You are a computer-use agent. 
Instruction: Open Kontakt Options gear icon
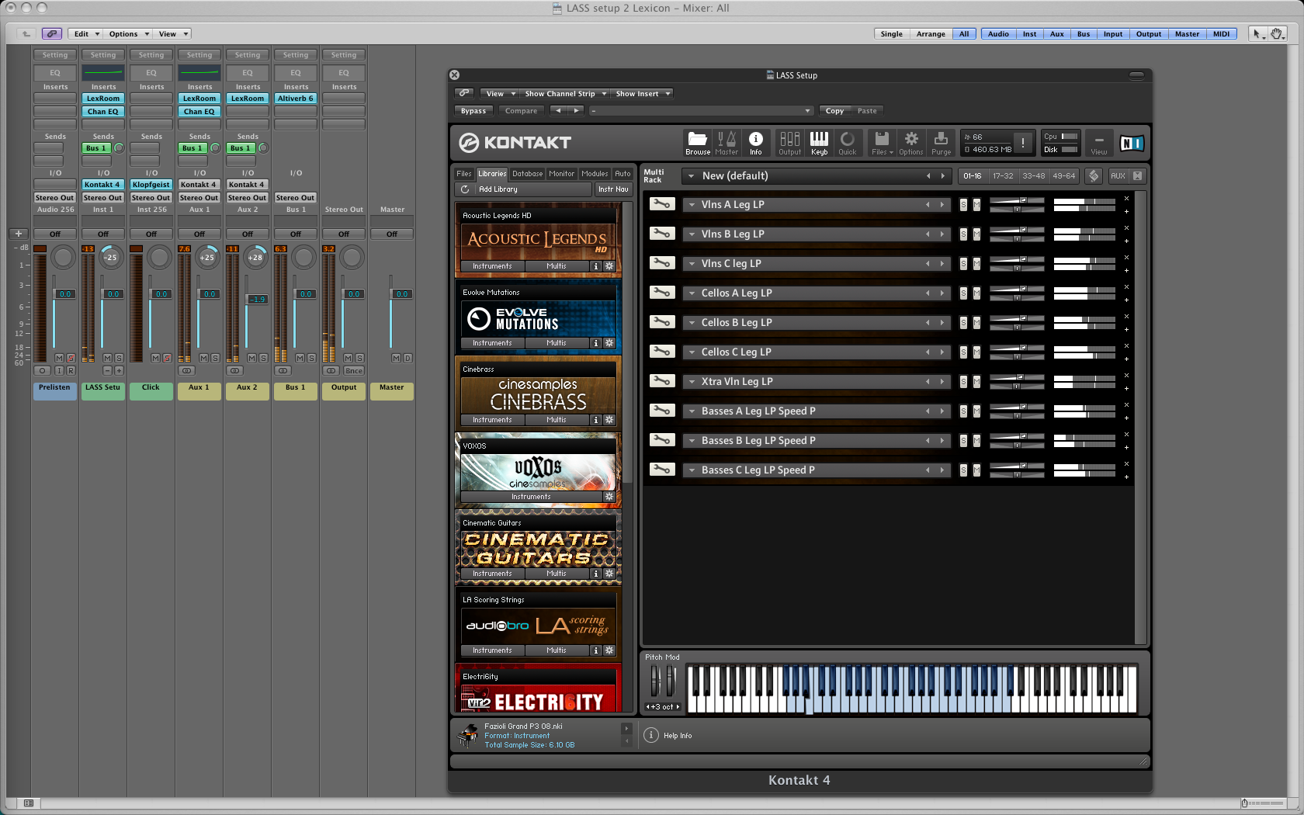pyautogui.click(x=911, y=142)
